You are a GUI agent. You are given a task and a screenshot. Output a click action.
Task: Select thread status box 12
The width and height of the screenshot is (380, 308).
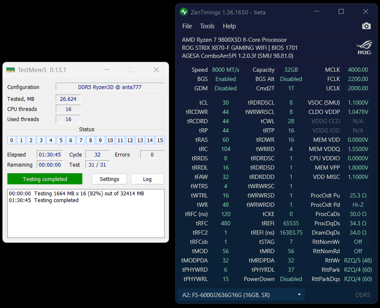[x=130, y=140]
